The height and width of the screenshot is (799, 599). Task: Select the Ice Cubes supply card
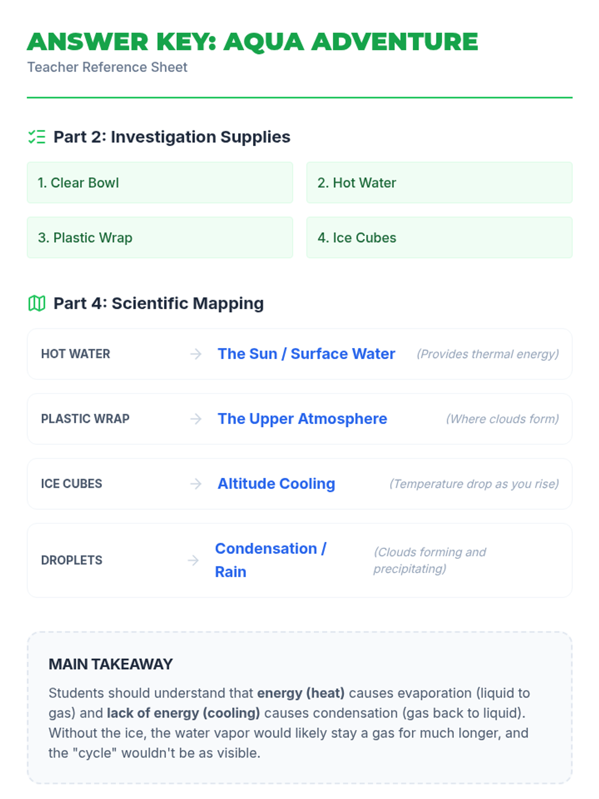(439, 238)
